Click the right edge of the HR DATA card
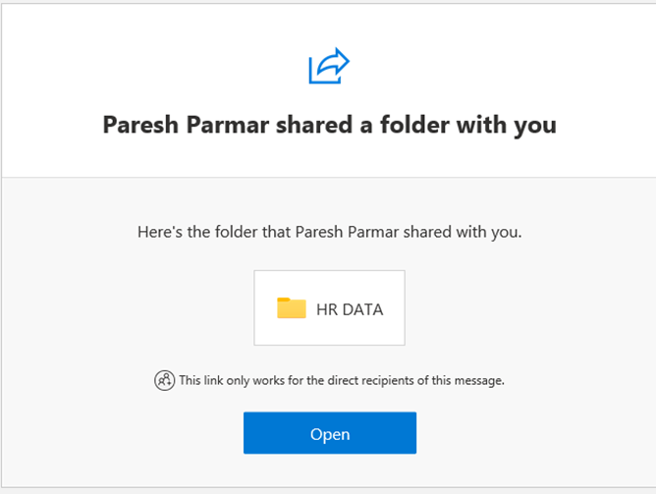Screen dimensions: 656x494 [401, 308]
